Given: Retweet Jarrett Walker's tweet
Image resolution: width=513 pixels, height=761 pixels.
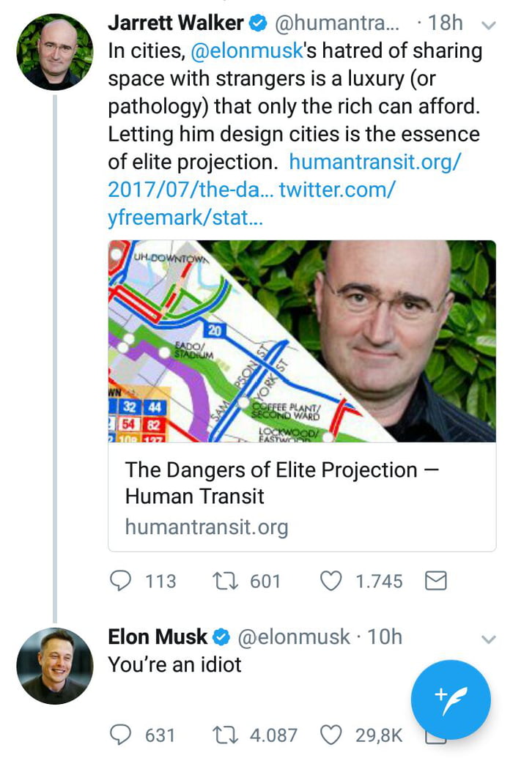Looking at the screenshot, I should point(222,582).
